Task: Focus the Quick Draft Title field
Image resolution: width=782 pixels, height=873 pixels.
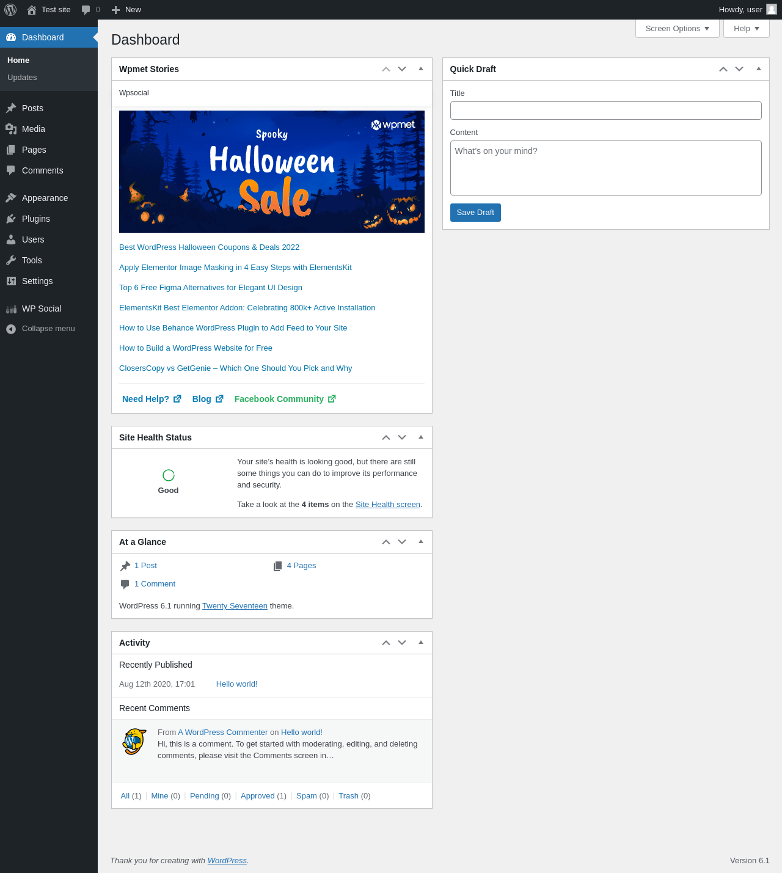Action: (605, 111)
